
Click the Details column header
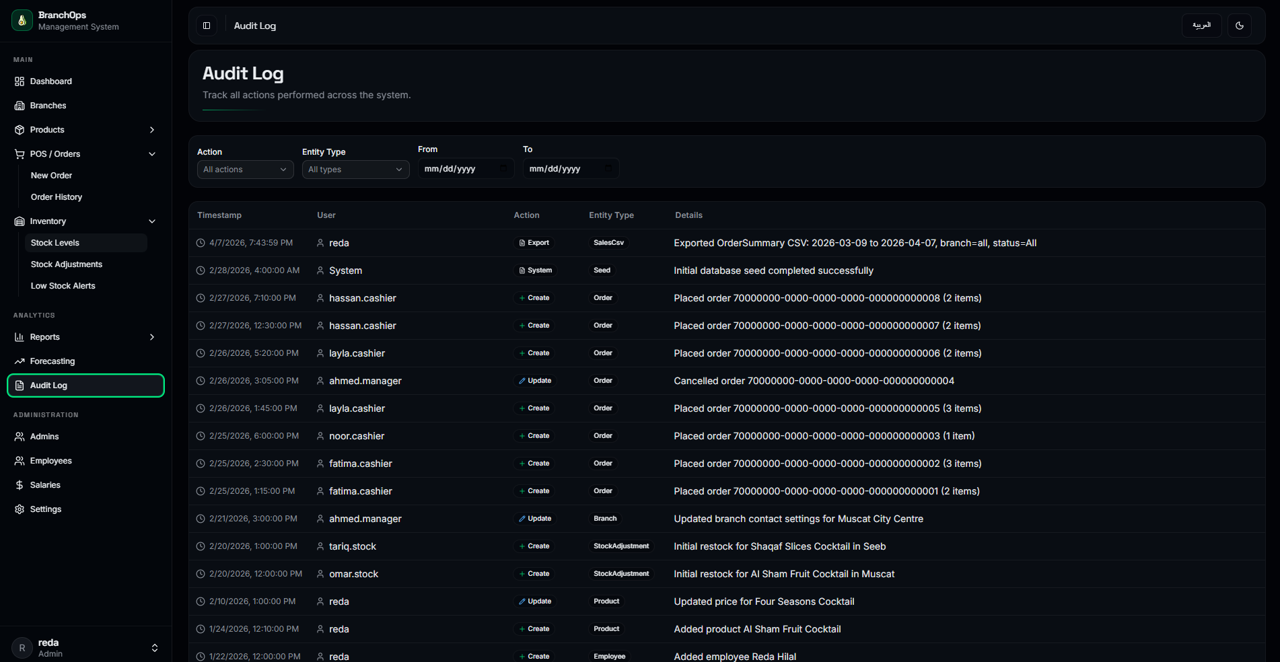coord(688,215)
